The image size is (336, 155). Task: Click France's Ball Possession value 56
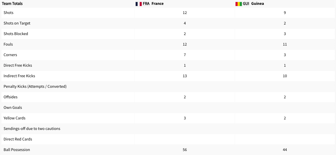coord(185,150)
